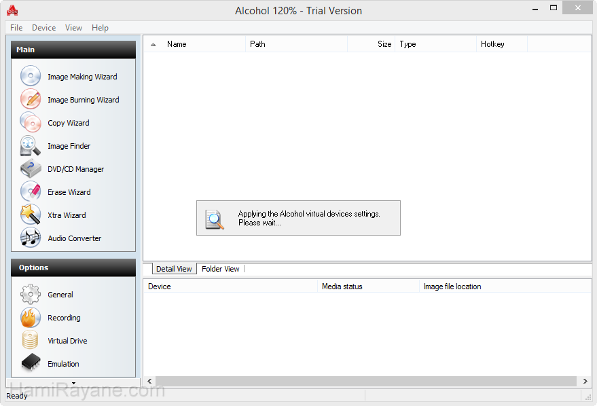This screenshot has width=597, height=406.
Task: Maximize the Alcohol 120% window
Action: (554, 8)
